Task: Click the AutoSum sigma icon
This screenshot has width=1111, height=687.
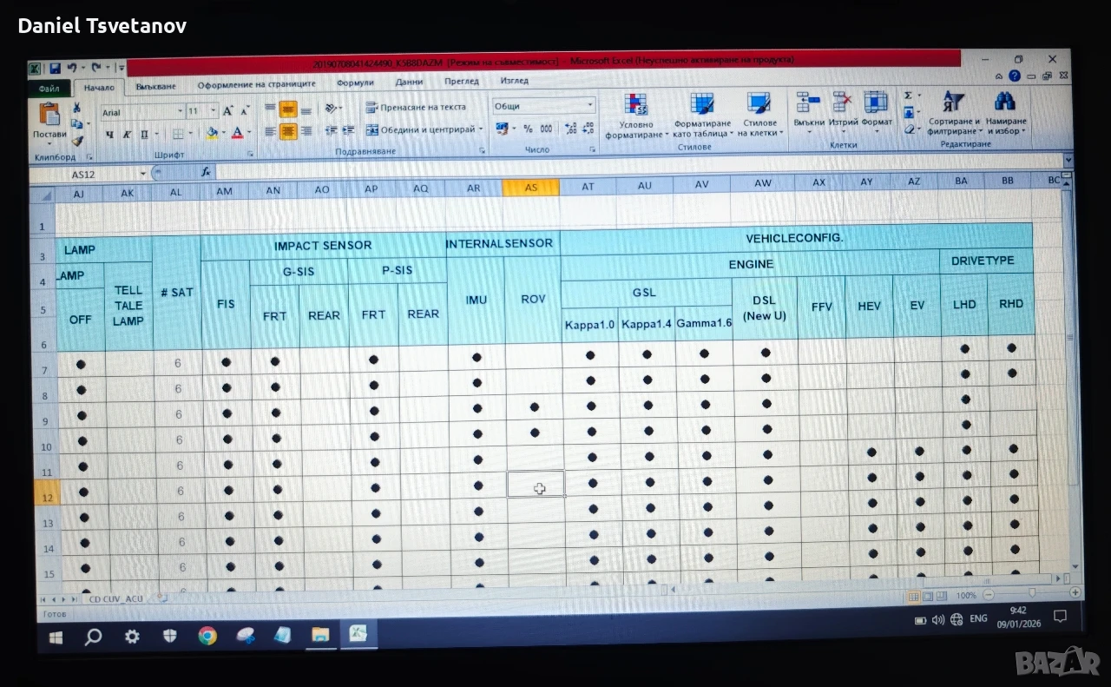Action: pyautogui.click(x=909, y=96)
